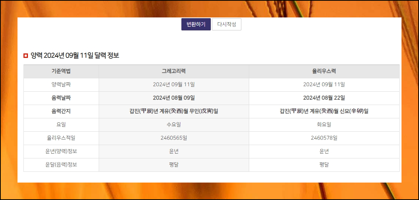419x200 pixels.
Task: Click the 수요일 weekday cell
Action: point(174,125)
